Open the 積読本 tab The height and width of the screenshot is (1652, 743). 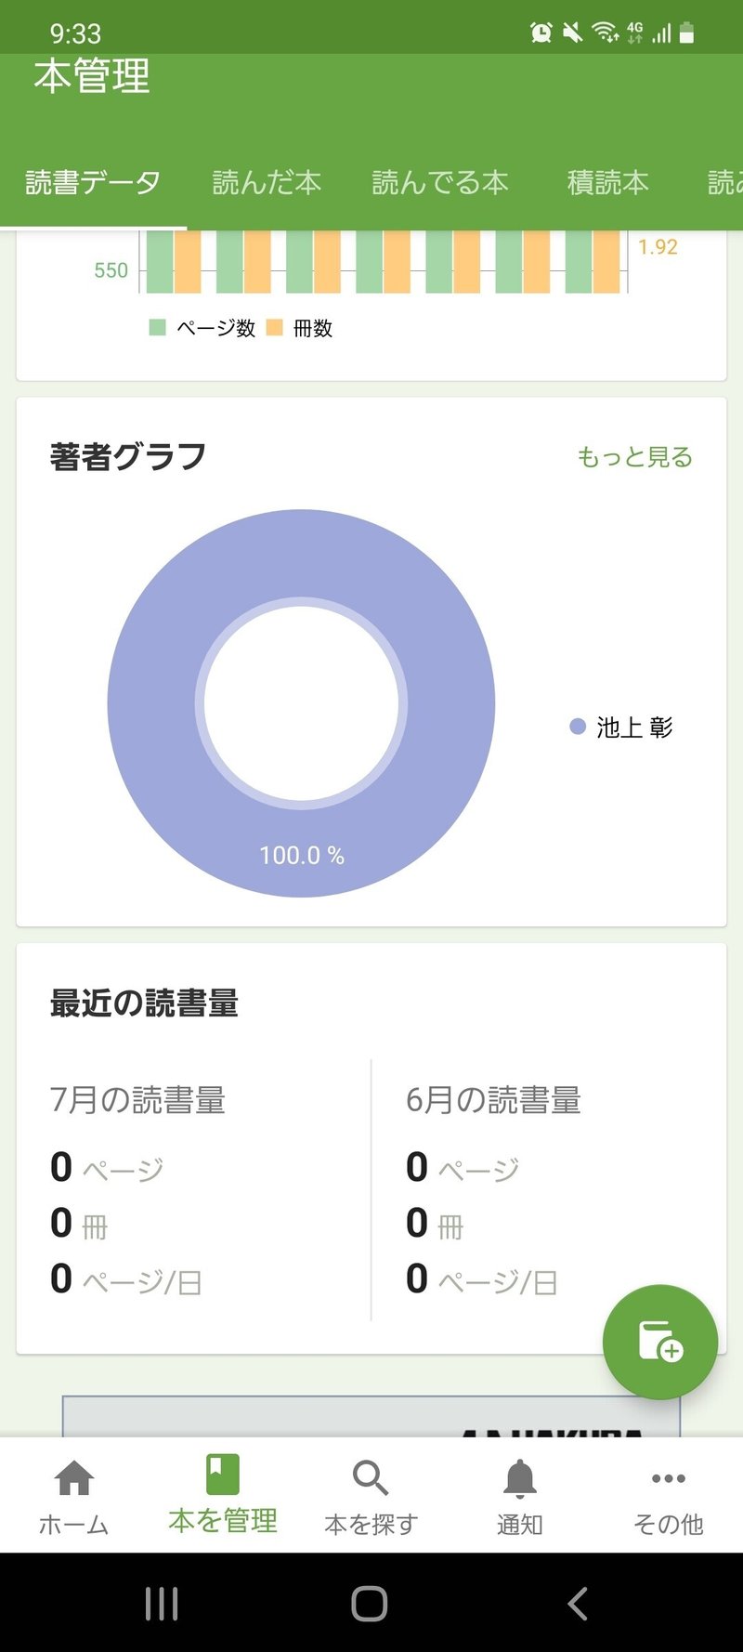[x=607, y=182]
